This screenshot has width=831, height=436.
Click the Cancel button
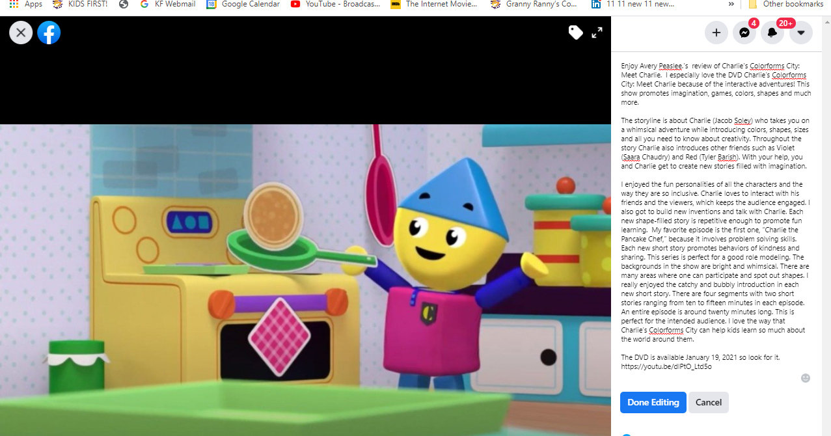709,402
